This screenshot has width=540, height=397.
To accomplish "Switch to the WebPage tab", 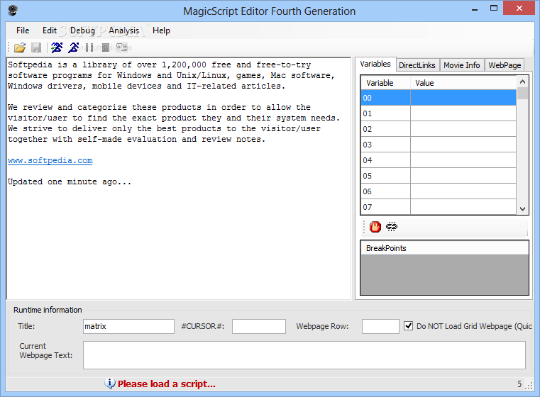I will [x=505, y=65].
